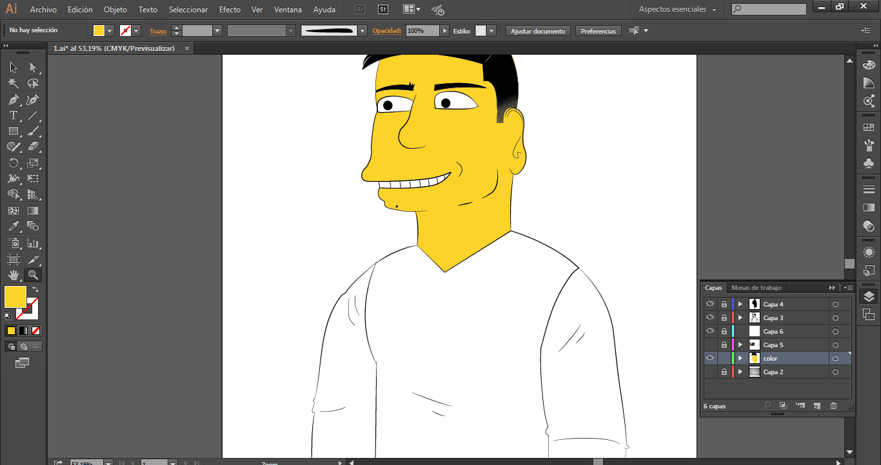Click the yellow fill color swatch in toolbox
The height and width of the screenshot is (465, 881).
tap(15, 297)
